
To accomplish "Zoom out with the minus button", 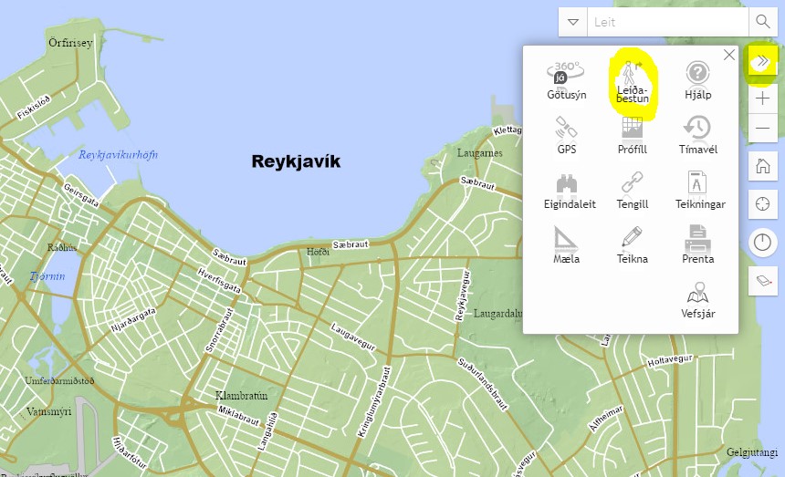I will coord(762,130).
